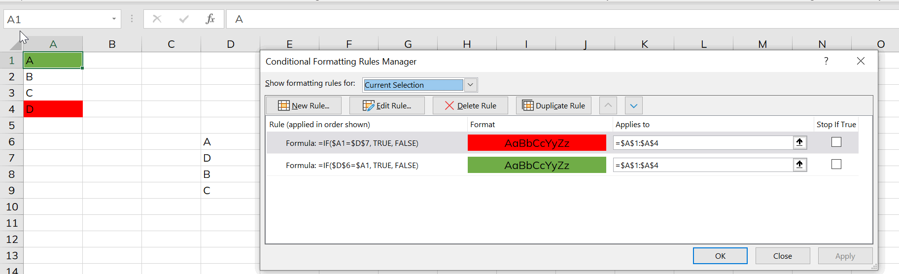The height and width of the screenshot is (274, 899).
Task: Click the New Rule button
Action: pos(304,105)
